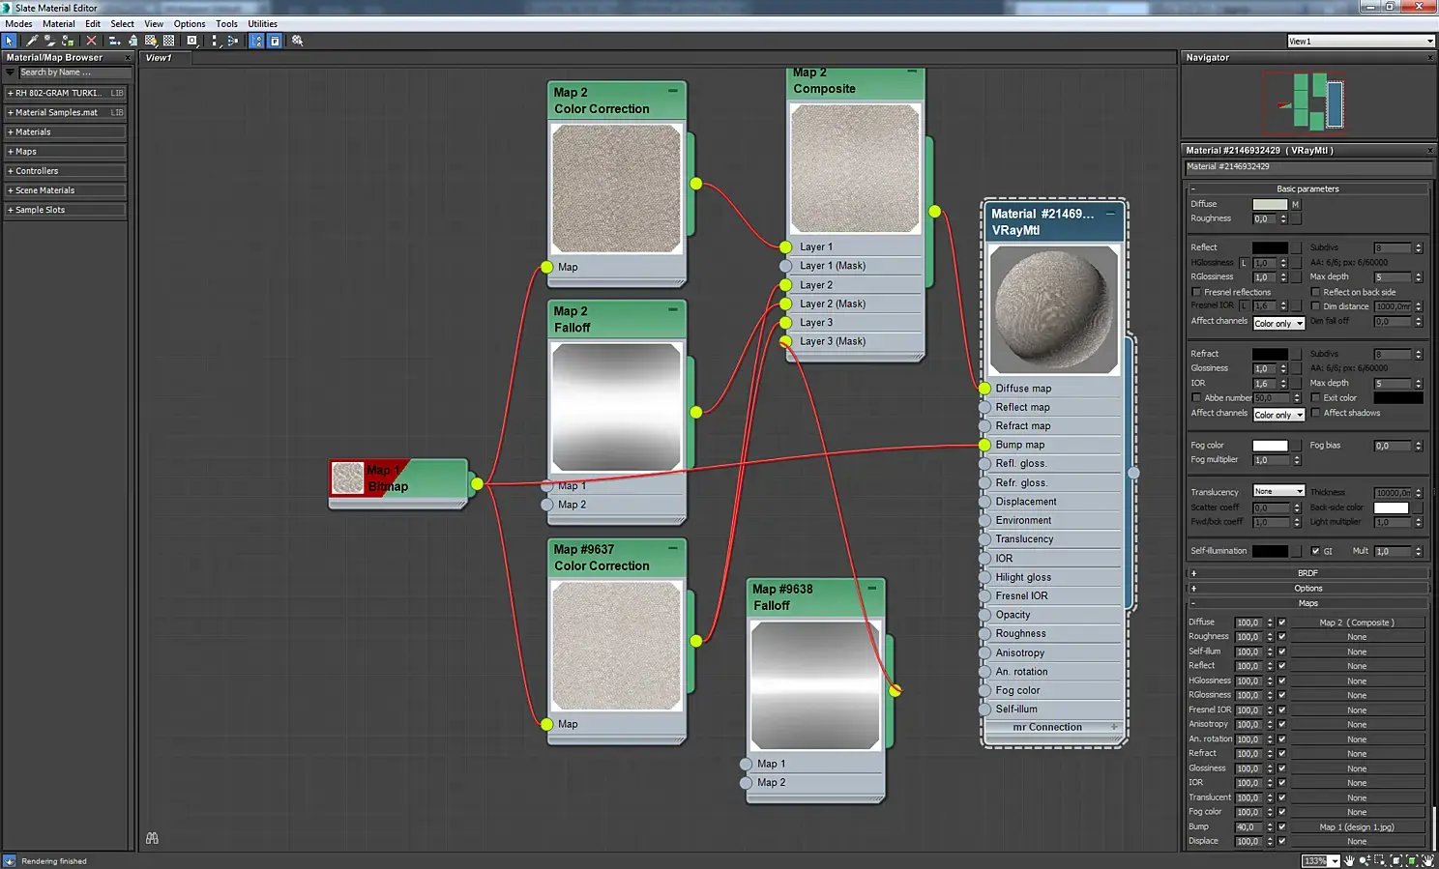The height and width of the screenshot is (869, 1439).
Task: Open the Utilities menu
Action: (x=262, y=24)
